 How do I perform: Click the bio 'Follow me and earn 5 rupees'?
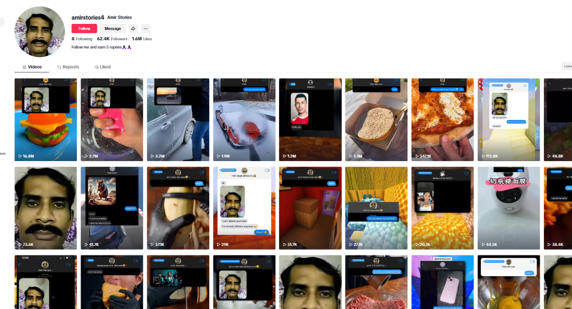[x=101, y=47]
